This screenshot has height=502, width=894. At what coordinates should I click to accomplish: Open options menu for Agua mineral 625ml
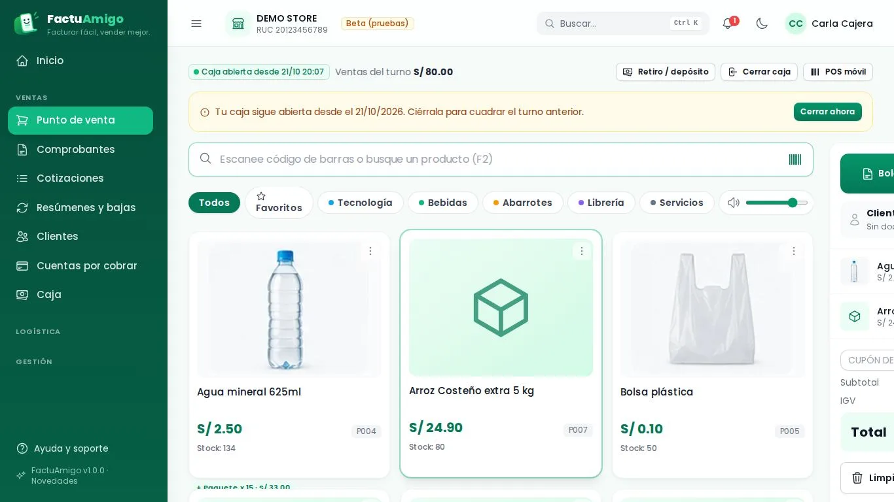pos(370,251)
